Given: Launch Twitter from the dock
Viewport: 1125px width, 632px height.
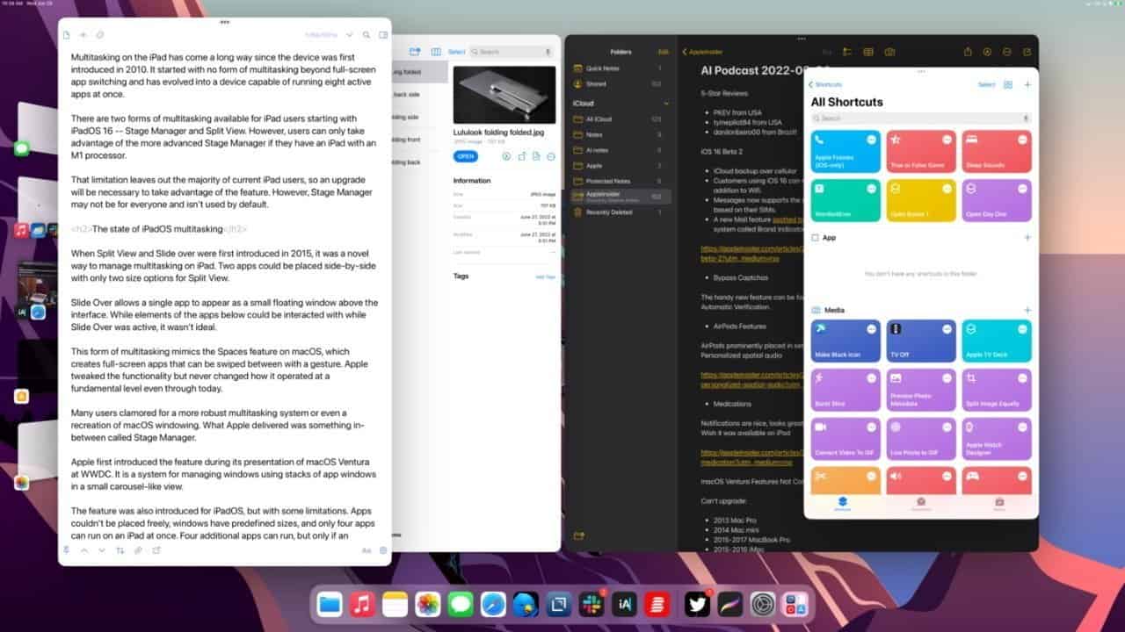Looking at the screenshot, I should click(x=697, y=604).
